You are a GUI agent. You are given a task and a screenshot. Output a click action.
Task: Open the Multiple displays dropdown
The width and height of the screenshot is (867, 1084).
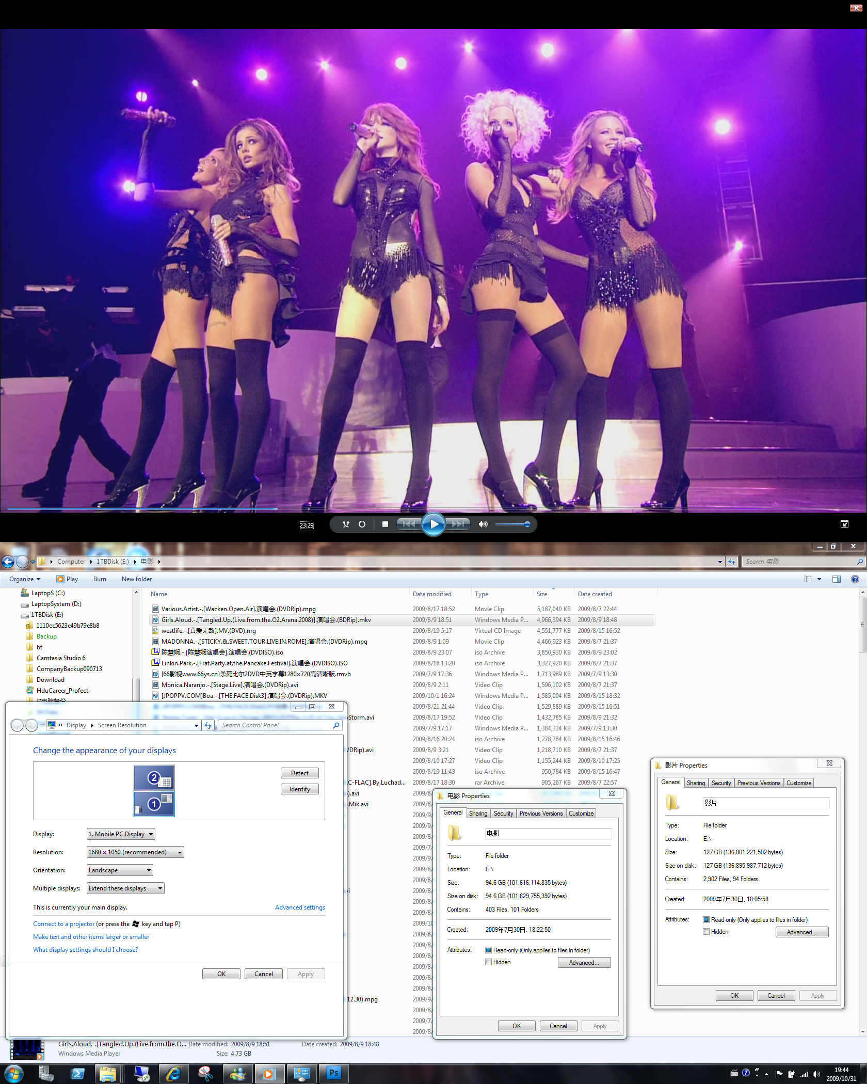tap(125, 888)
